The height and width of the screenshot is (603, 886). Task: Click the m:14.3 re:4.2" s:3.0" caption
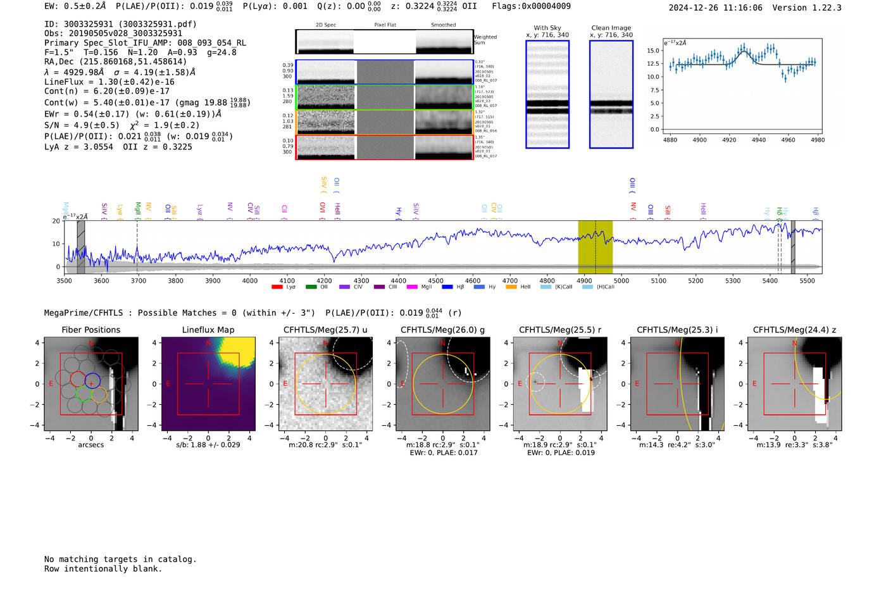pos(677,445)
